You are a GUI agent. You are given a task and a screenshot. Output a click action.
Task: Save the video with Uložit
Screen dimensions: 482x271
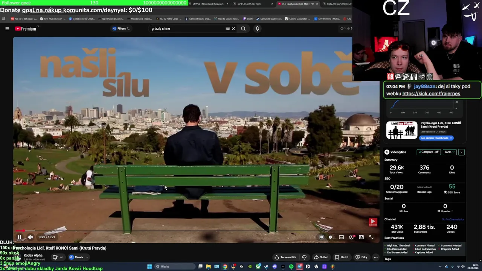click(x=342, y=257)
